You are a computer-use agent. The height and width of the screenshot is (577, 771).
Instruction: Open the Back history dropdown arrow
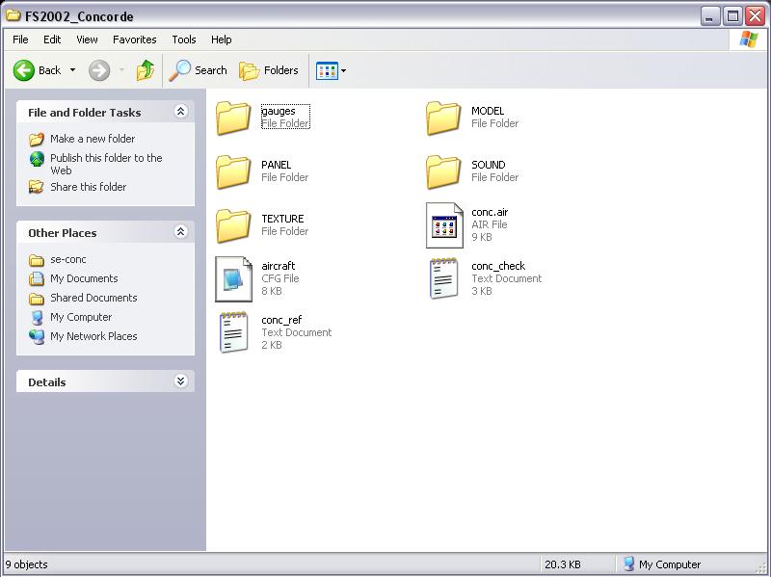73,70
